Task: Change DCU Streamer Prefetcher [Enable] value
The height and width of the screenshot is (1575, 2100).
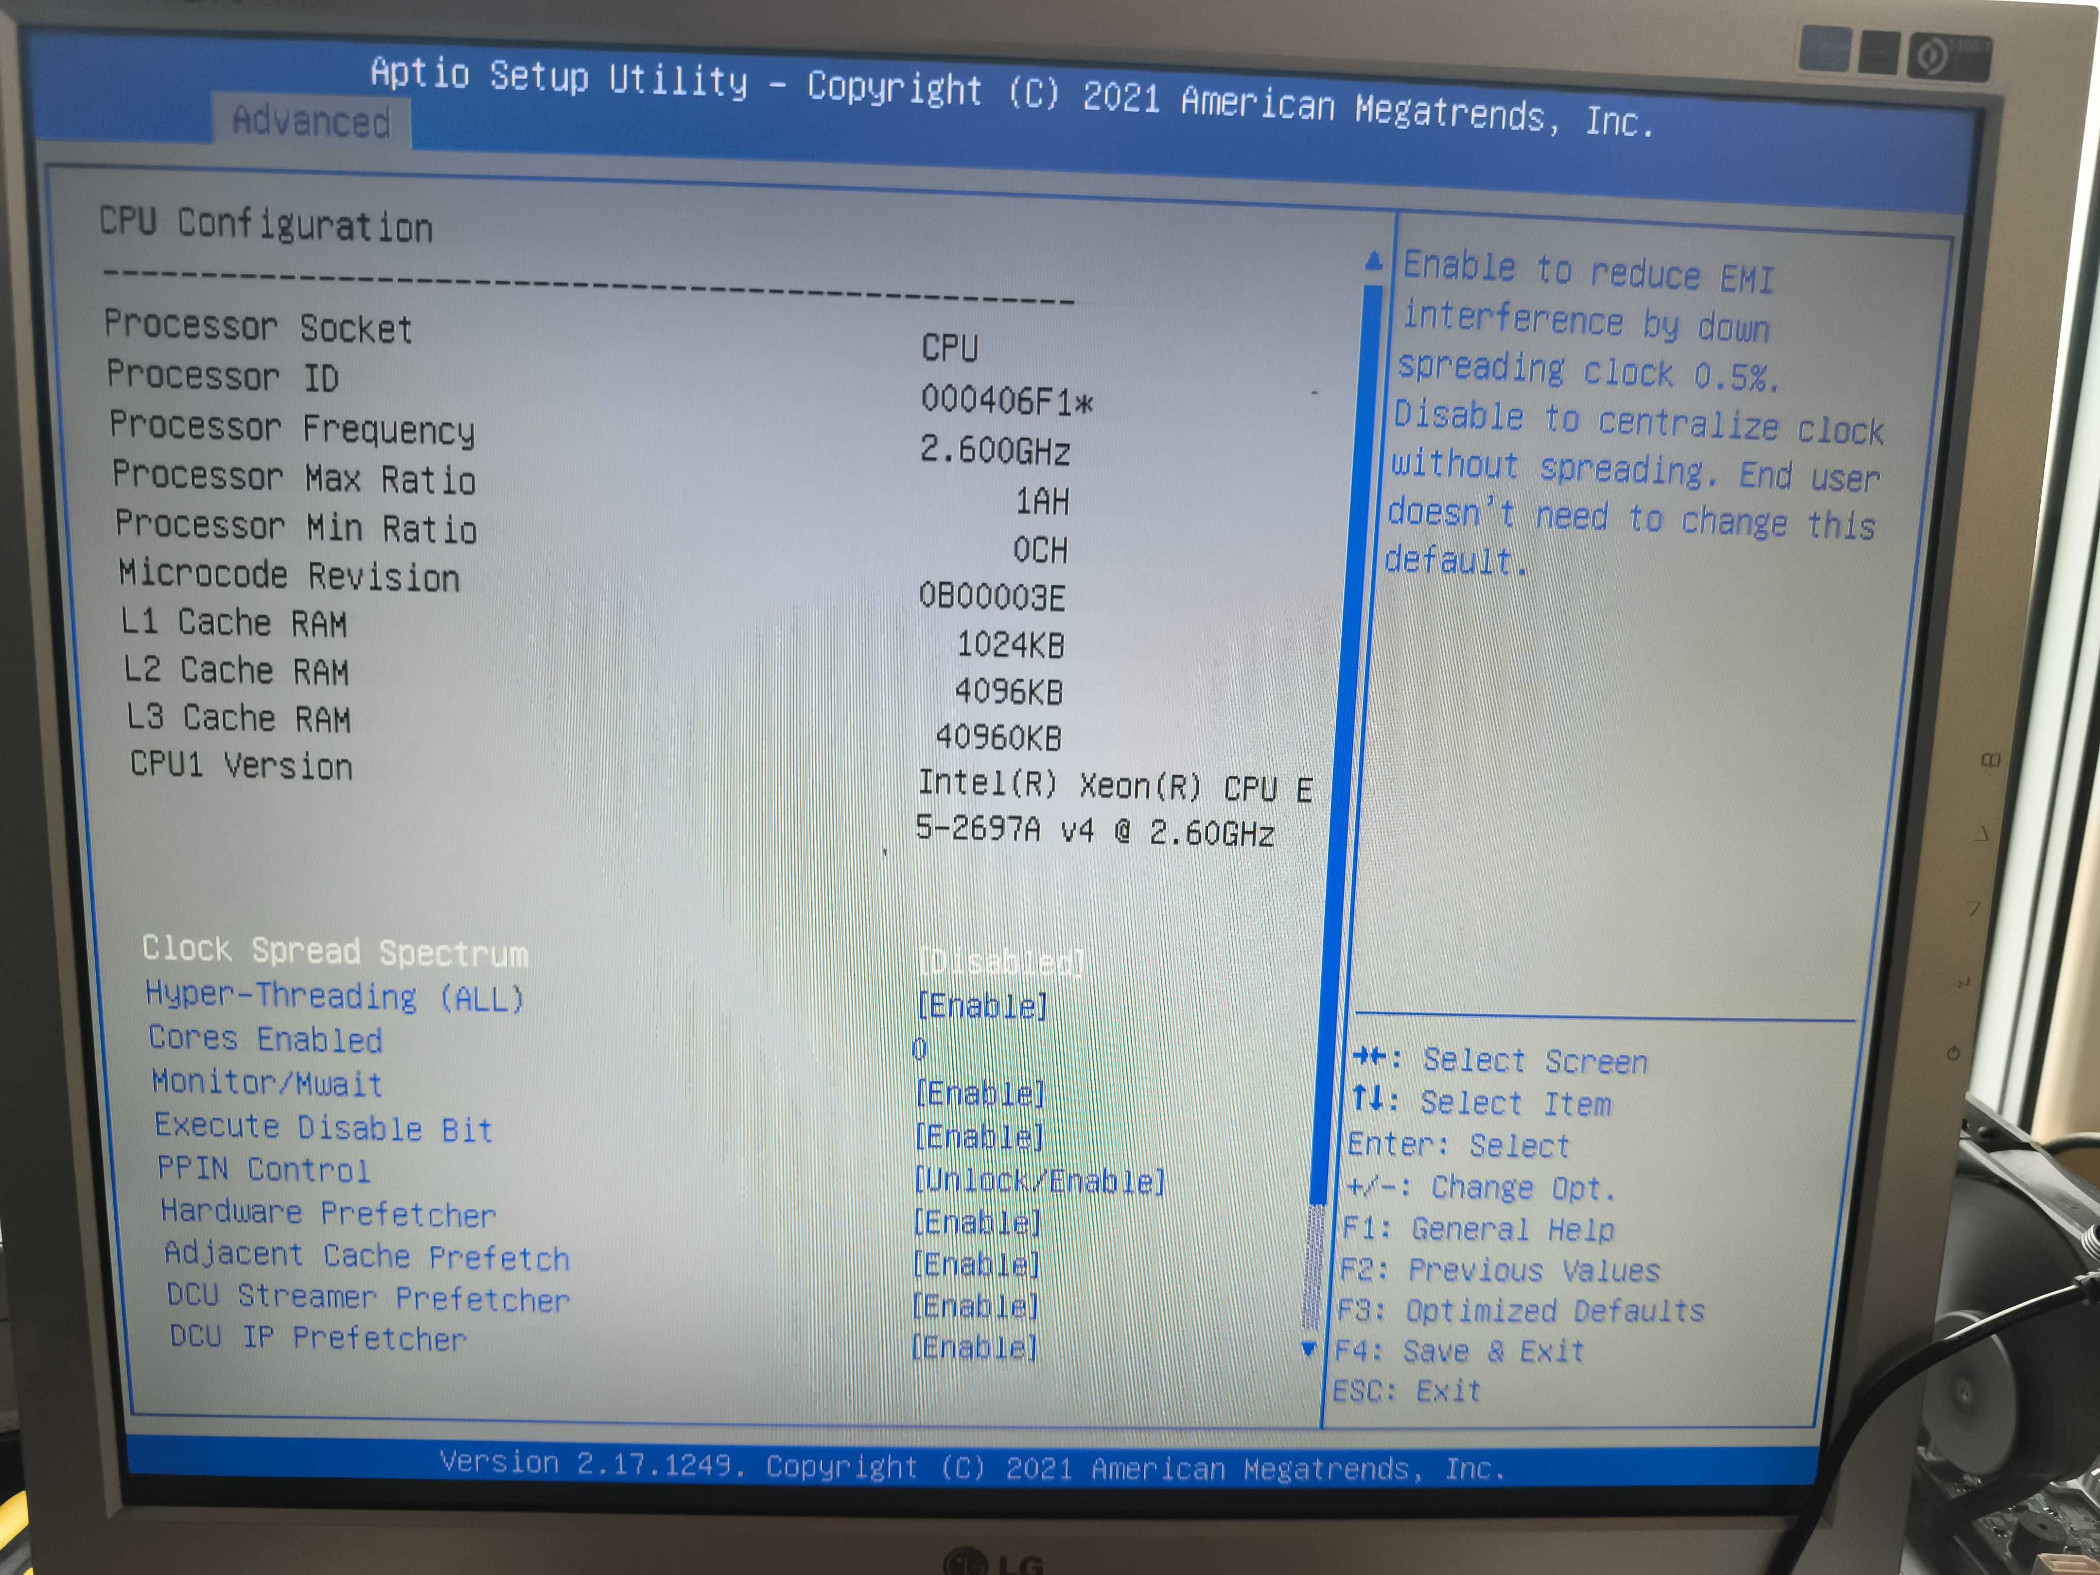Action: point(975,1305)
